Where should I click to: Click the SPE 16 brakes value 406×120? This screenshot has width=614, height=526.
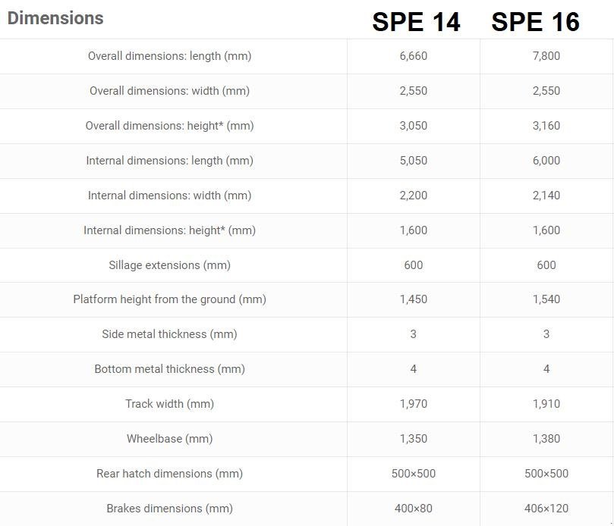[x=546, y=509]
